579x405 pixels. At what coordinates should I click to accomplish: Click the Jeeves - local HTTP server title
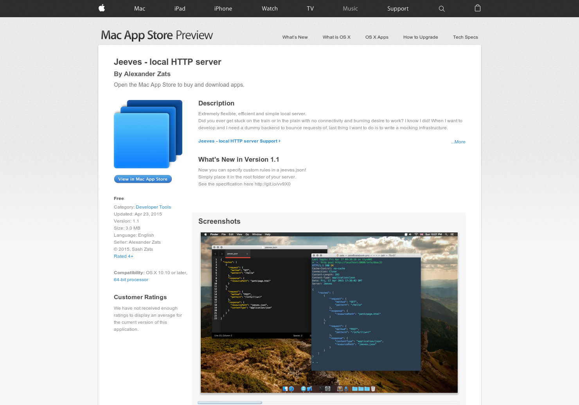click(x=167, y=62)
